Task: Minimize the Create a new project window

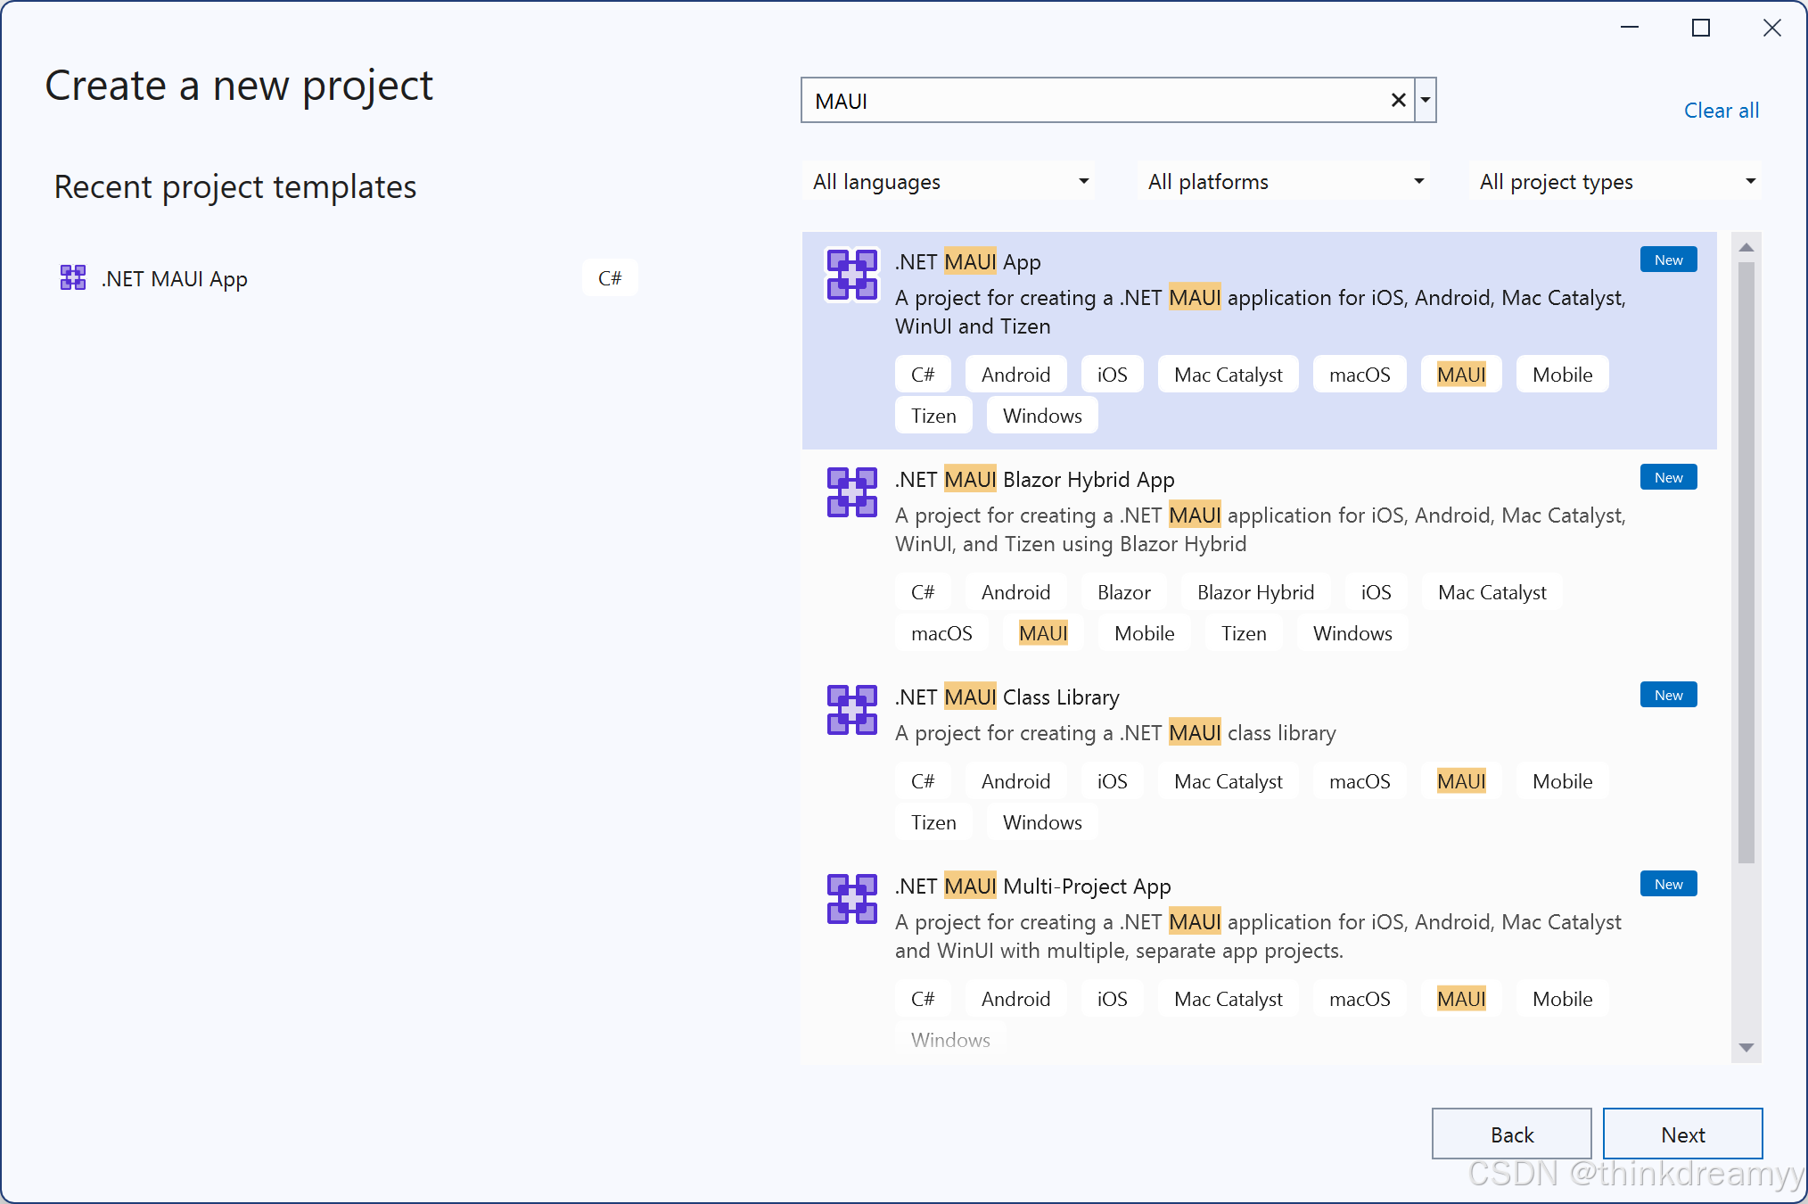Action: point(1630,29)
